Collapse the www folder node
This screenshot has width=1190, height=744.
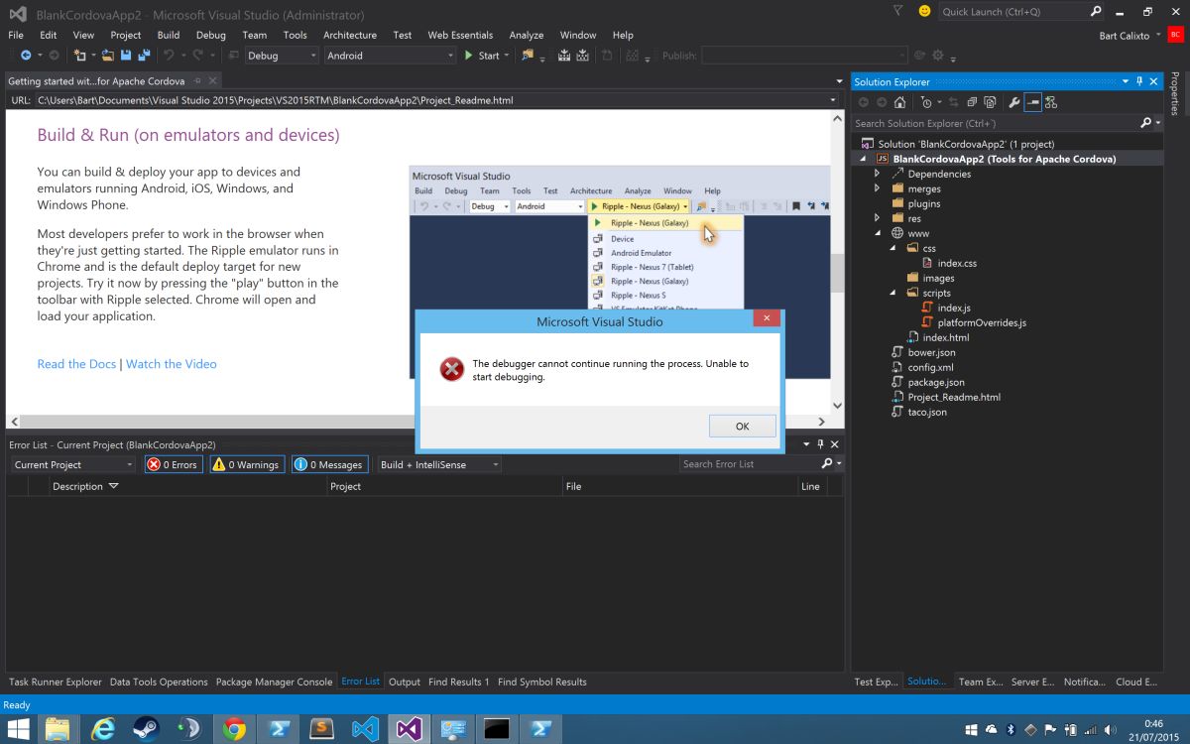(877, 233)
